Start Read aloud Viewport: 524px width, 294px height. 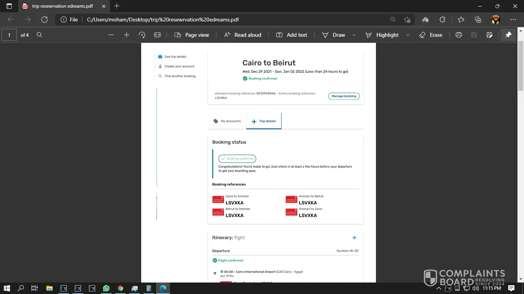(242, 35)
